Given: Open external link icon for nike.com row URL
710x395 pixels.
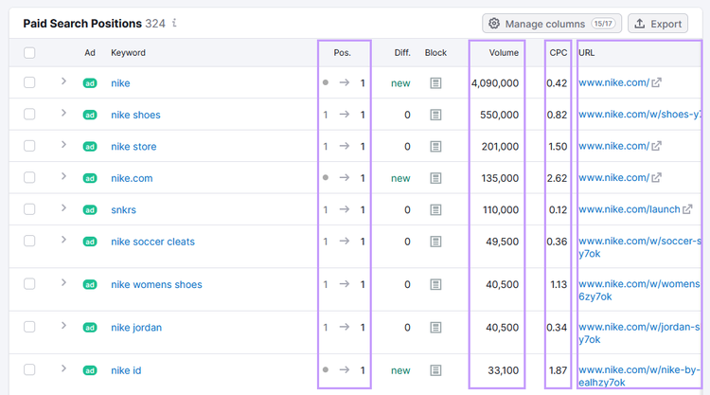Looking at the screenshot, I should pyautogui.click(x=657, y=177).
